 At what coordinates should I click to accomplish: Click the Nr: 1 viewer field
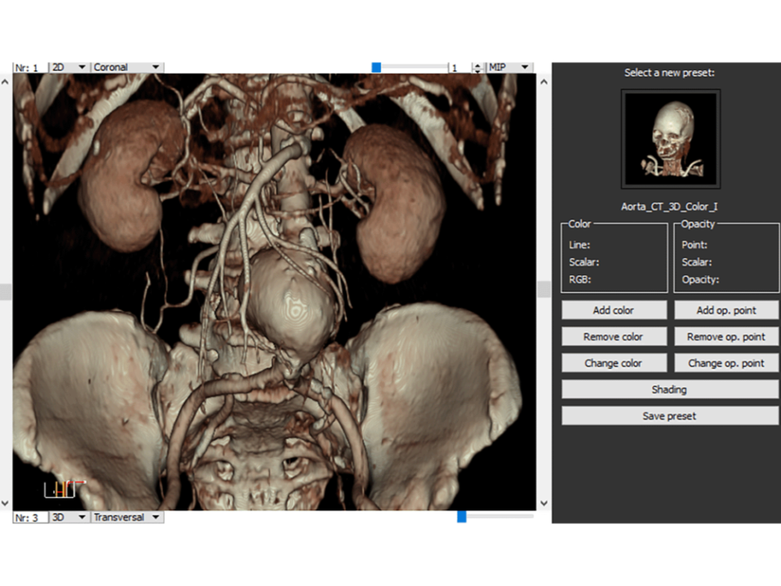31,68
